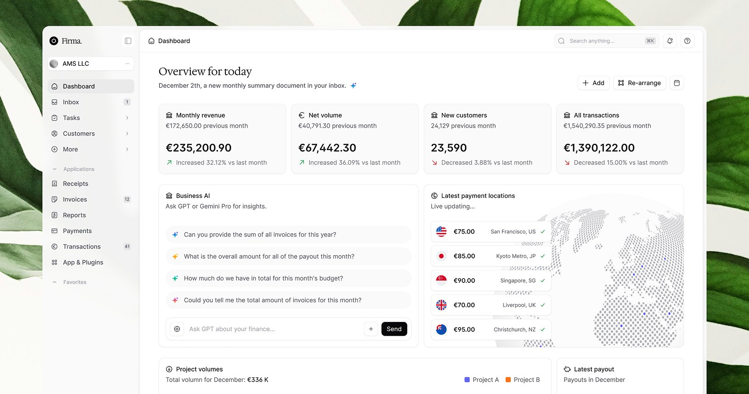
Task: Click the Project B orange legend swatch
Action: pos(508,380)
